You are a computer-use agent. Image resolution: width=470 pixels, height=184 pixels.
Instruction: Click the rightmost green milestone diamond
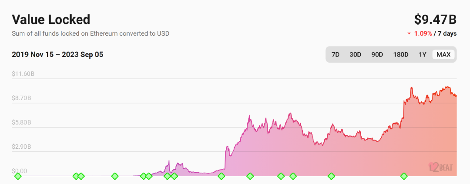(404, 176)
